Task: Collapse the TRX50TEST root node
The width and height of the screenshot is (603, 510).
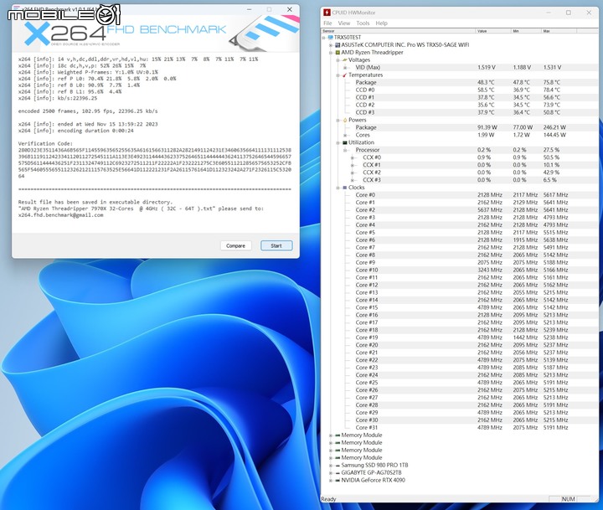Action: [x=323, y=38]
